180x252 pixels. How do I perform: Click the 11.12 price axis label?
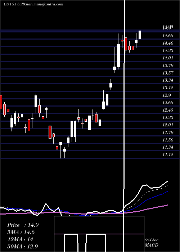pos(168,155)
